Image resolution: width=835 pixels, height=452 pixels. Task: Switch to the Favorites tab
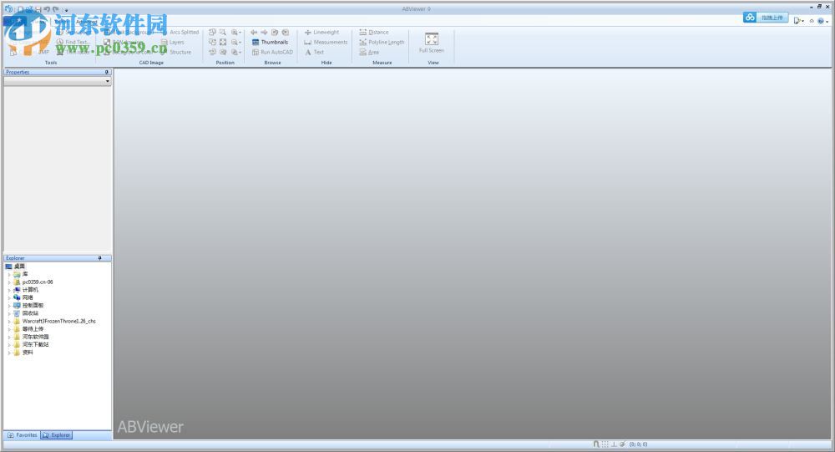click(22, 435)
